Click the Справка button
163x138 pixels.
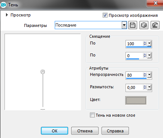pyautogui.click(x=115, y=131)
